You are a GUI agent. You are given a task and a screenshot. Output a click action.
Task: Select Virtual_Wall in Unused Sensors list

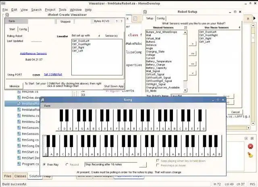click(x=153, y=38)
